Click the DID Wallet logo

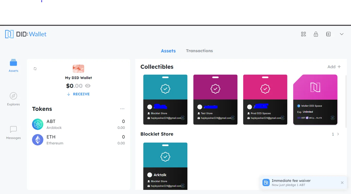tap(26, 34)
